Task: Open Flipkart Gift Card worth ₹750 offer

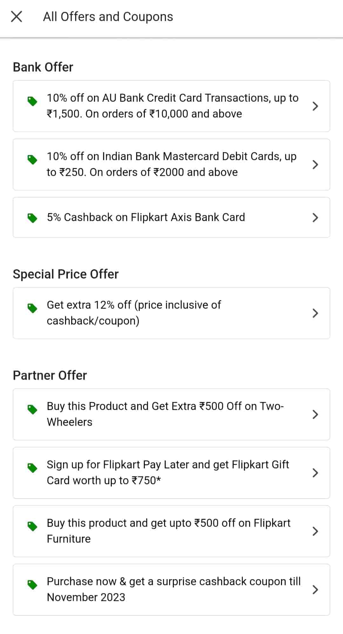Action: click(168, 473)
